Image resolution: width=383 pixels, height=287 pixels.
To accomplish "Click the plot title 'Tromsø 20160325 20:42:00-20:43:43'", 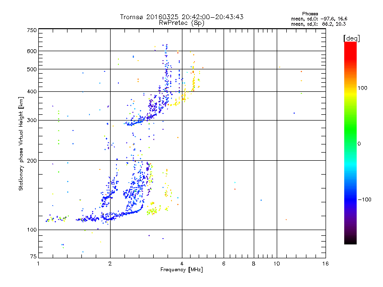I will pyautogui.click(x=181, y=17).
